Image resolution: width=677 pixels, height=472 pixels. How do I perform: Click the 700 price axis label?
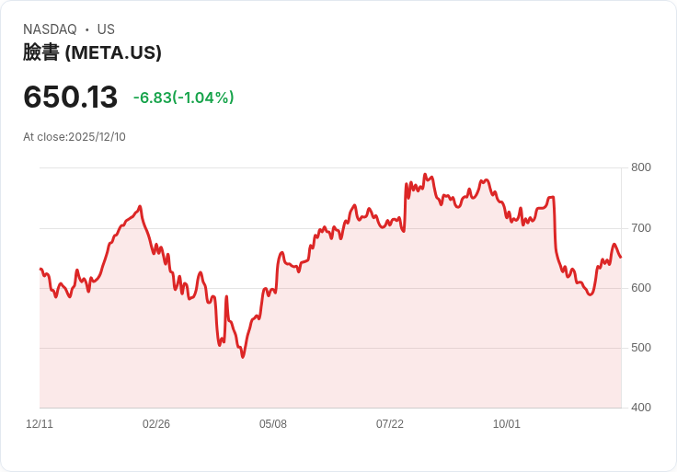640,227
